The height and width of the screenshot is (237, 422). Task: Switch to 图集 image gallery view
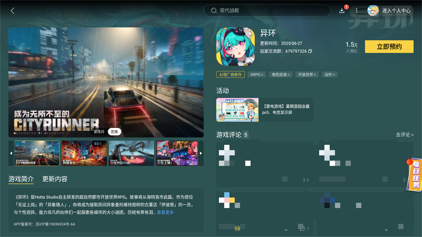114,132
